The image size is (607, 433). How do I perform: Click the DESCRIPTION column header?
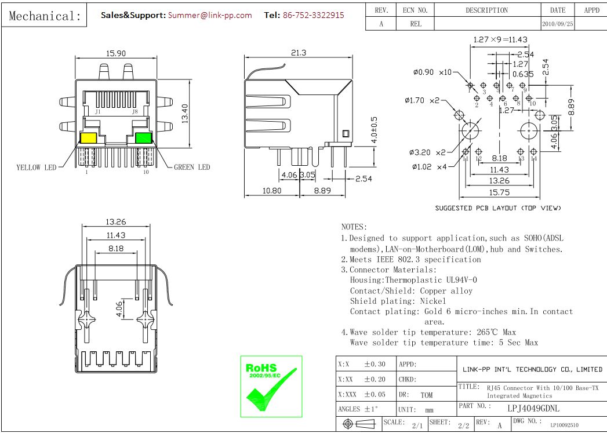point(487,10)
